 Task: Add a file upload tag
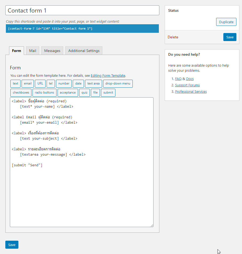click(95, 93)
